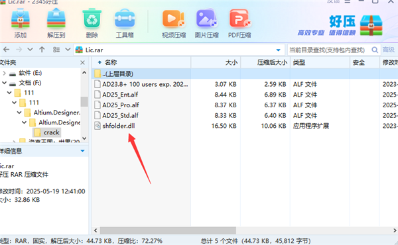Click the Lic.rar address bar field
This screenshot has height=245, width=398.
click(x=179, y=50)
